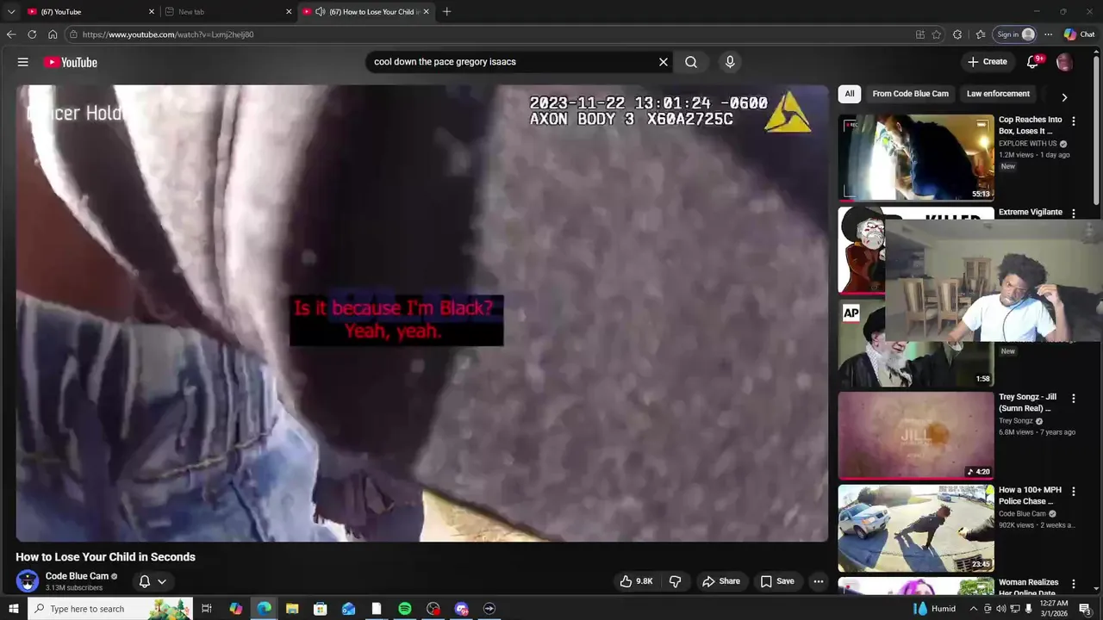Open the YouTube guide hamburger menu
The image size is (1103, 620).
(x=23, y=62)
